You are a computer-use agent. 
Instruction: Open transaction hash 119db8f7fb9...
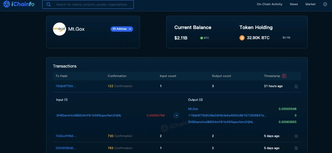click(66, 86)
